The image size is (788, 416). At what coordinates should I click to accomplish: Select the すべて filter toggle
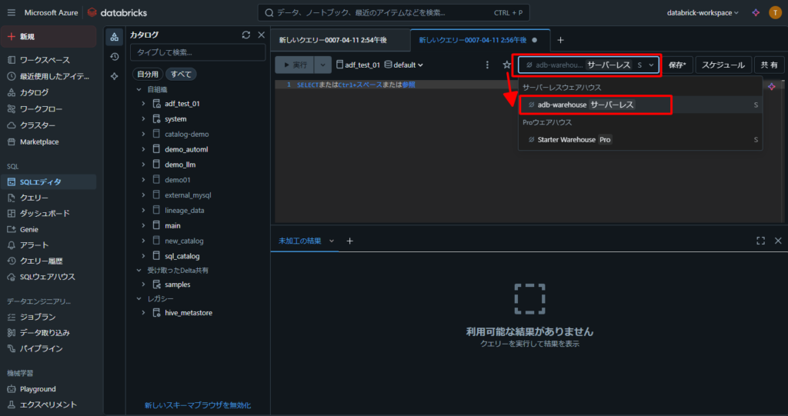pos(181,75)
